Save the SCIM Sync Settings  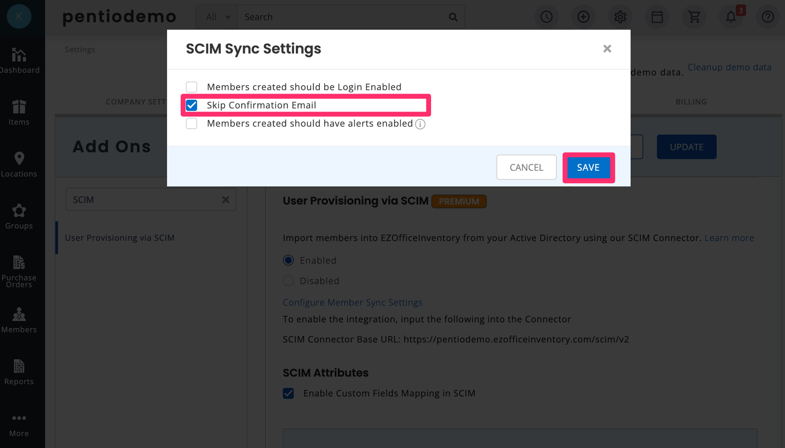tap(589, 167)
